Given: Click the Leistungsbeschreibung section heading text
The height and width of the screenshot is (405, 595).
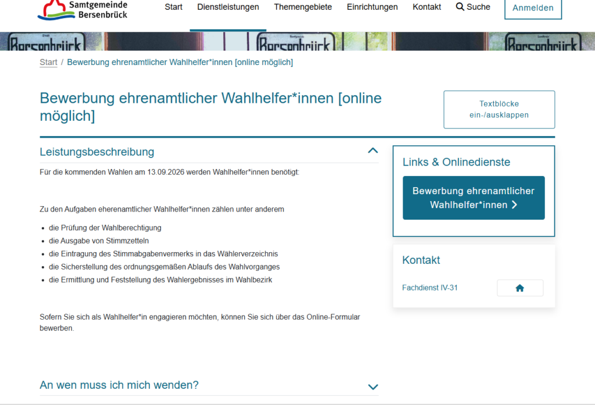Looking at the screenshot, I should pos(96,152).
